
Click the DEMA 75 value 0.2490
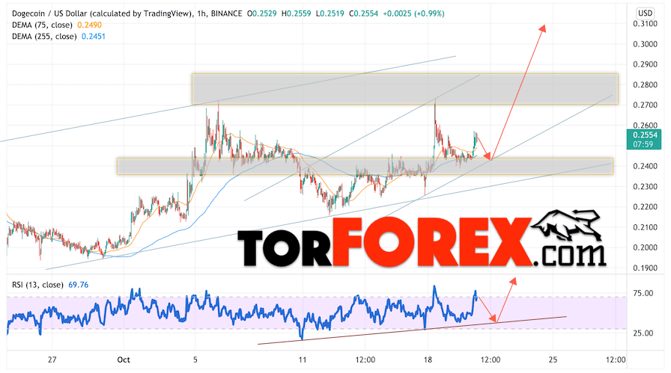[x=89, y=25]
